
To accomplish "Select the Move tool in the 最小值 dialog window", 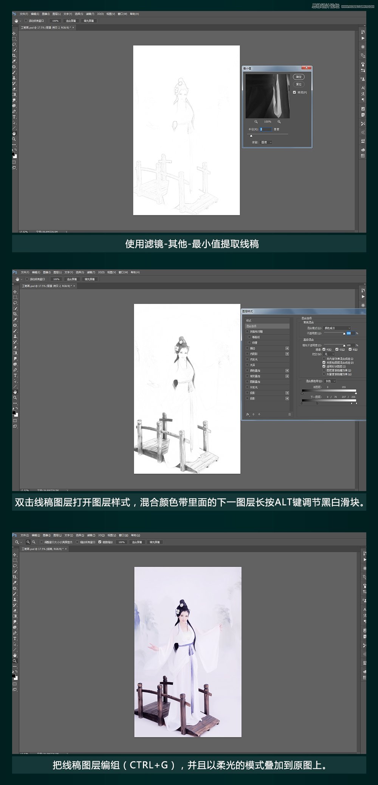I will (x=14, y=33).
